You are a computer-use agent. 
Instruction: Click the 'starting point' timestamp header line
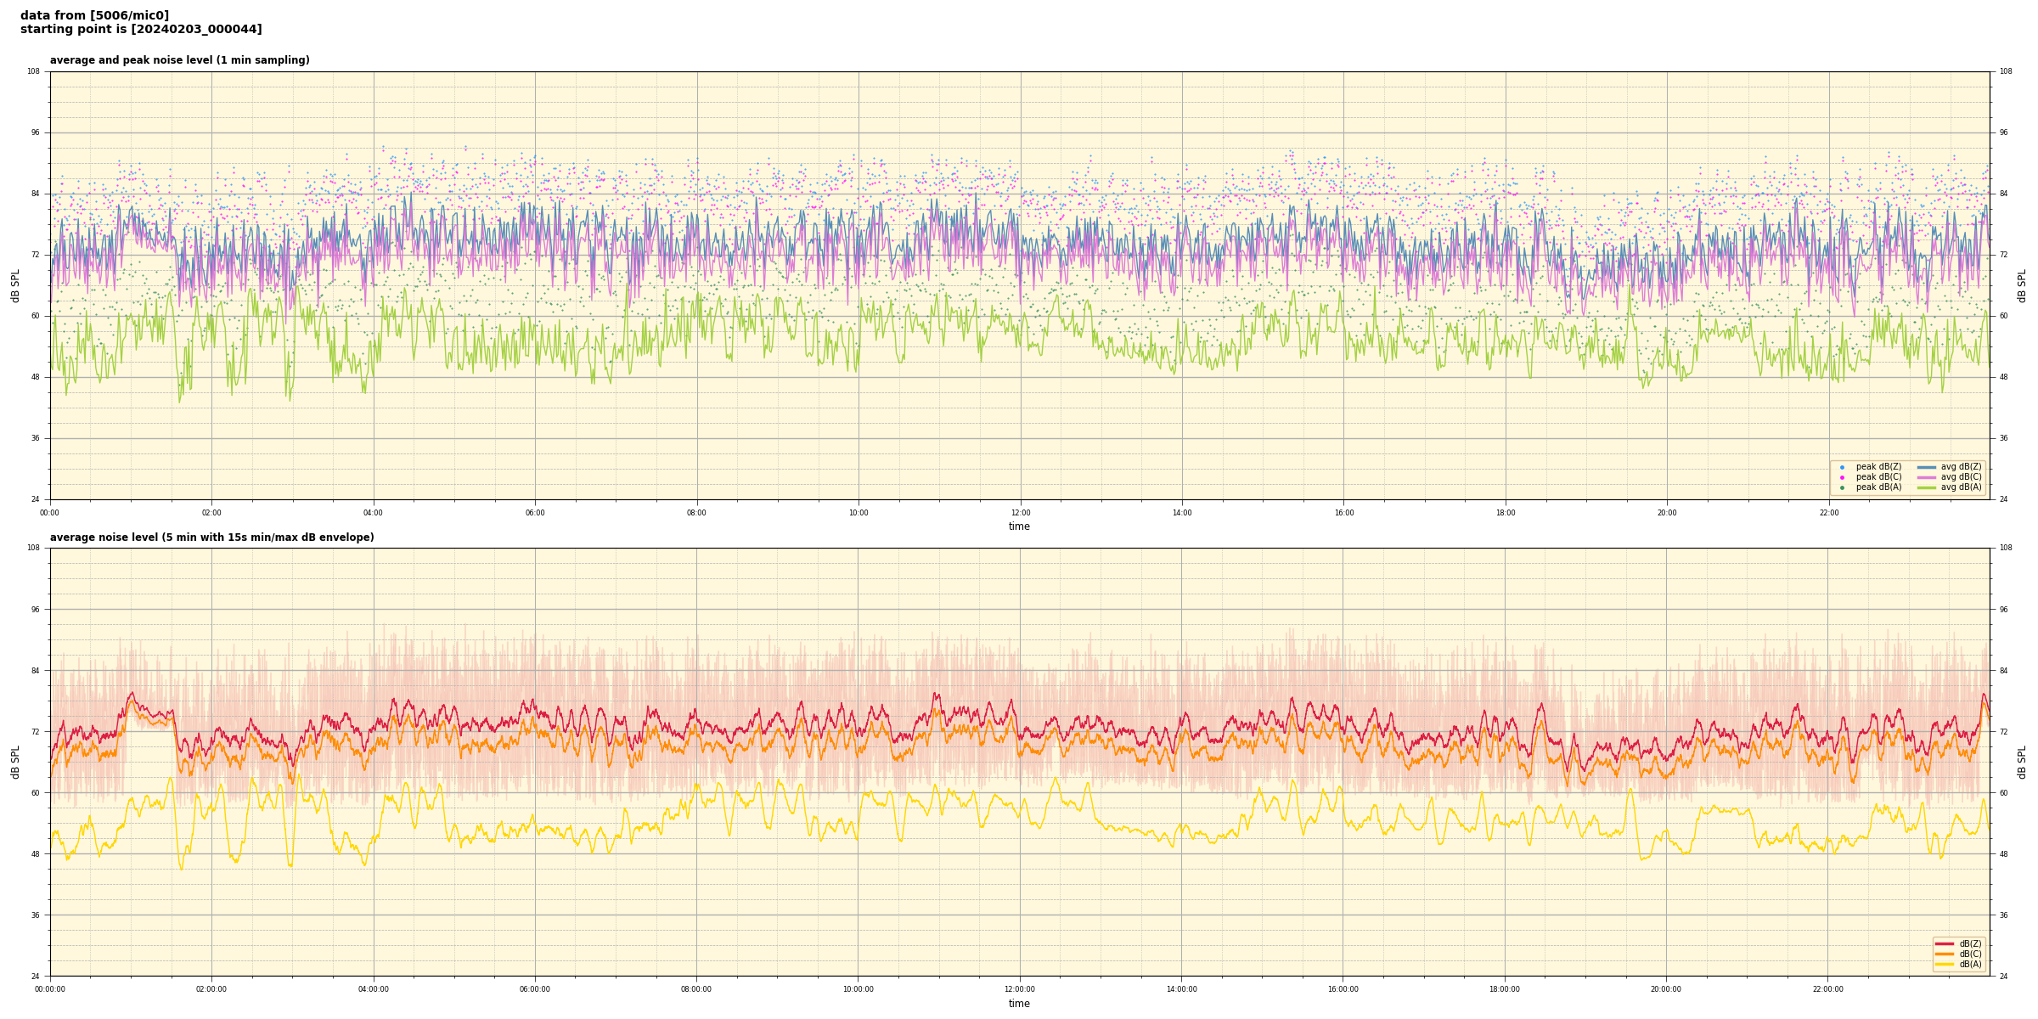tap(141, 30)
